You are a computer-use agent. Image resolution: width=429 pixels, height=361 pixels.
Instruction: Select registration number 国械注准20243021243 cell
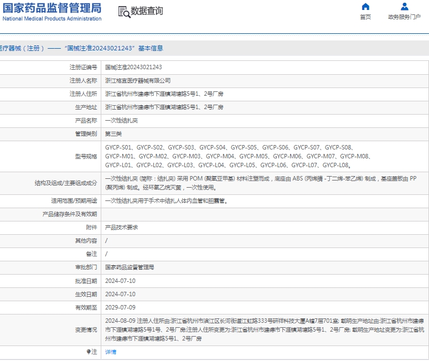point(133,67)
